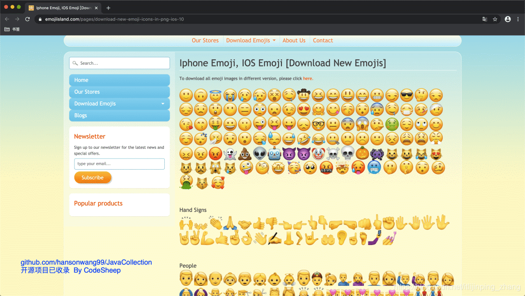Select the exploding head emoji
Viewport: 525px width, 296px height.
(x=342, y=168)
